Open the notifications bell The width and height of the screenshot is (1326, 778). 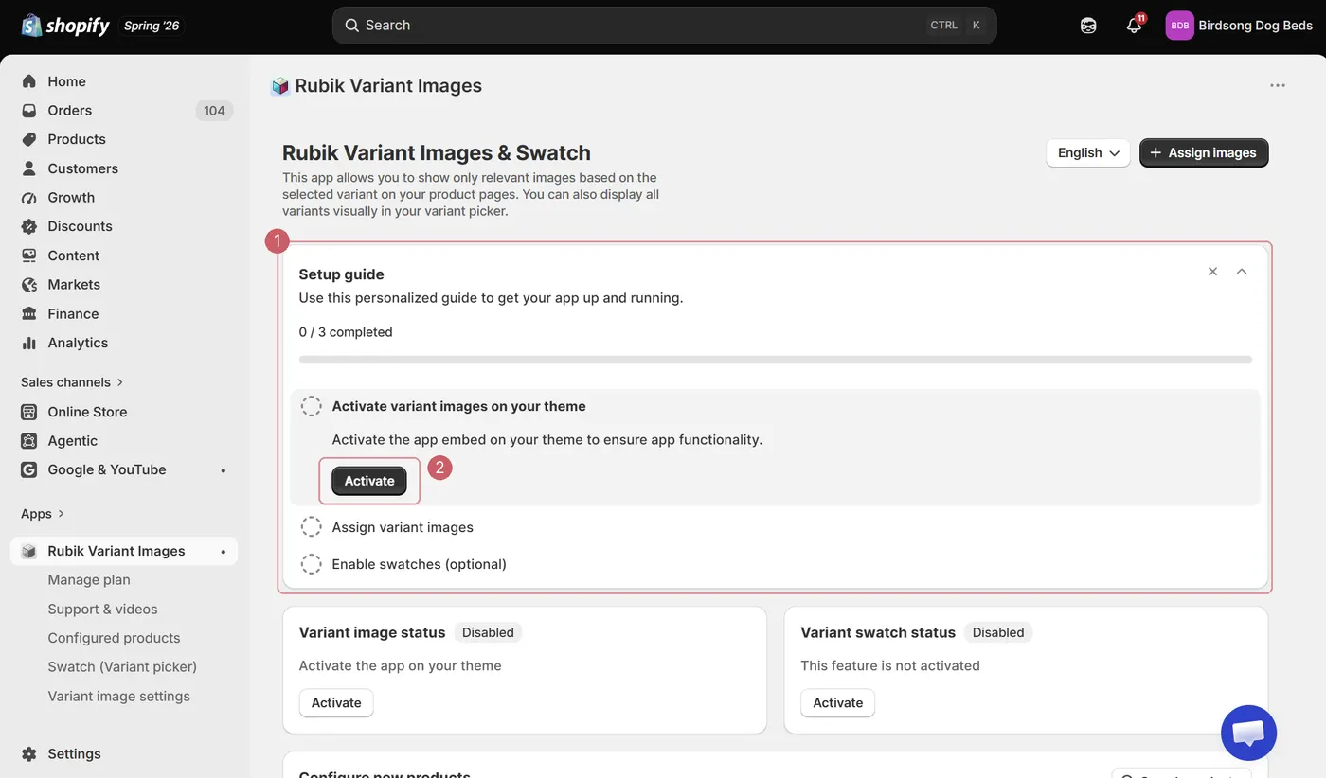pos(1134,26)
